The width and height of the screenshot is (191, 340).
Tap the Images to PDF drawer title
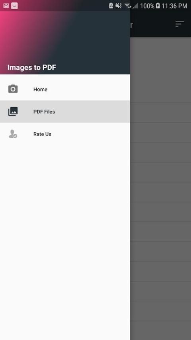32,67
